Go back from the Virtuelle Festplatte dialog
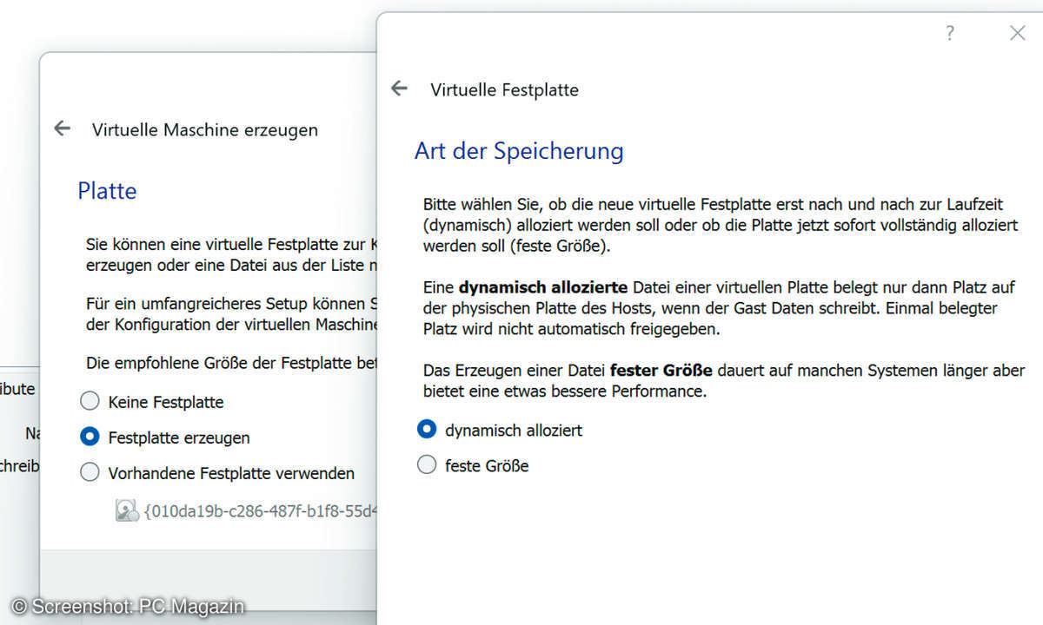Viewport: 1043px width, 625px height. pyautogui.click(x=400, y=89)
